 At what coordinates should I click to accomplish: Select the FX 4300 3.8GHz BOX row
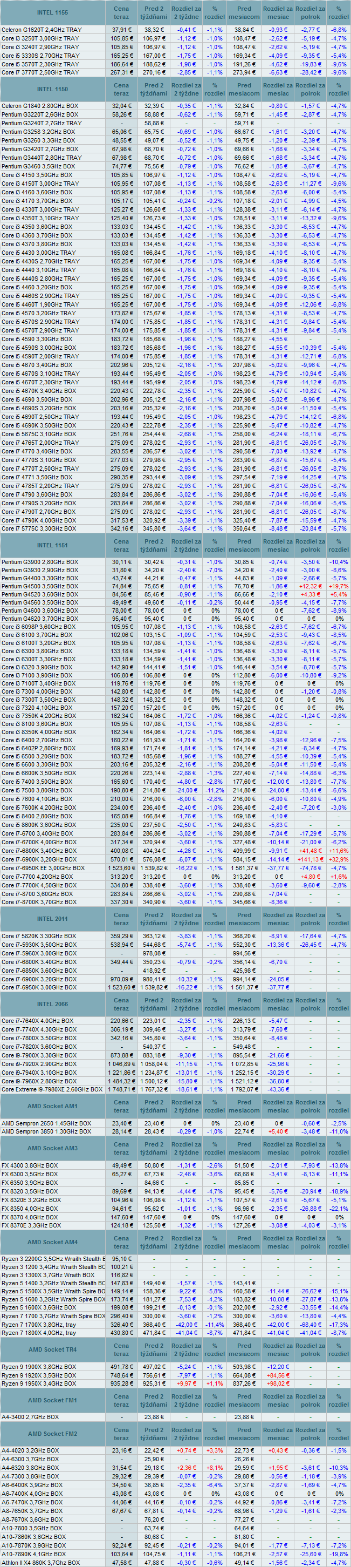(176, 1165)
